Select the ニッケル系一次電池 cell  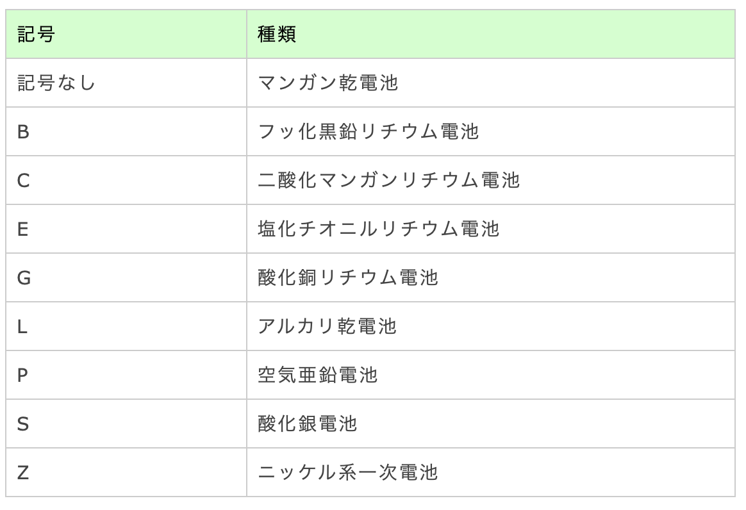pyautogui.click(x=348, y=472)
